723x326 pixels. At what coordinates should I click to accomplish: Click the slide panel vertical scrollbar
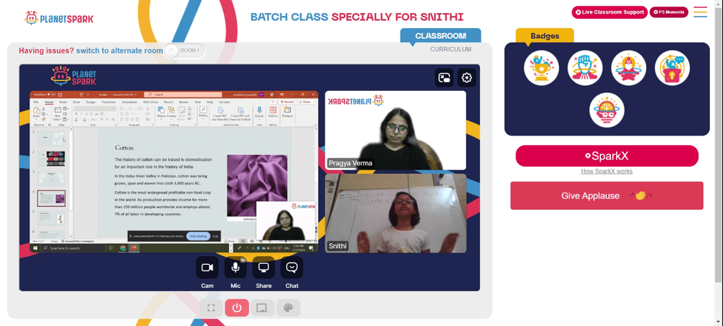click(x=71, y=184)
